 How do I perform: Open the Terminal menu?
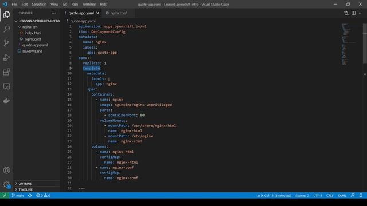coord(89,4)
